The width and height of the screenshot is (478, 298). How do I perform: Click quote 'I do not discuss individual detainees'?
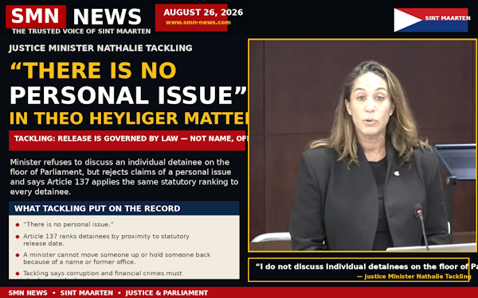point(366,267)
